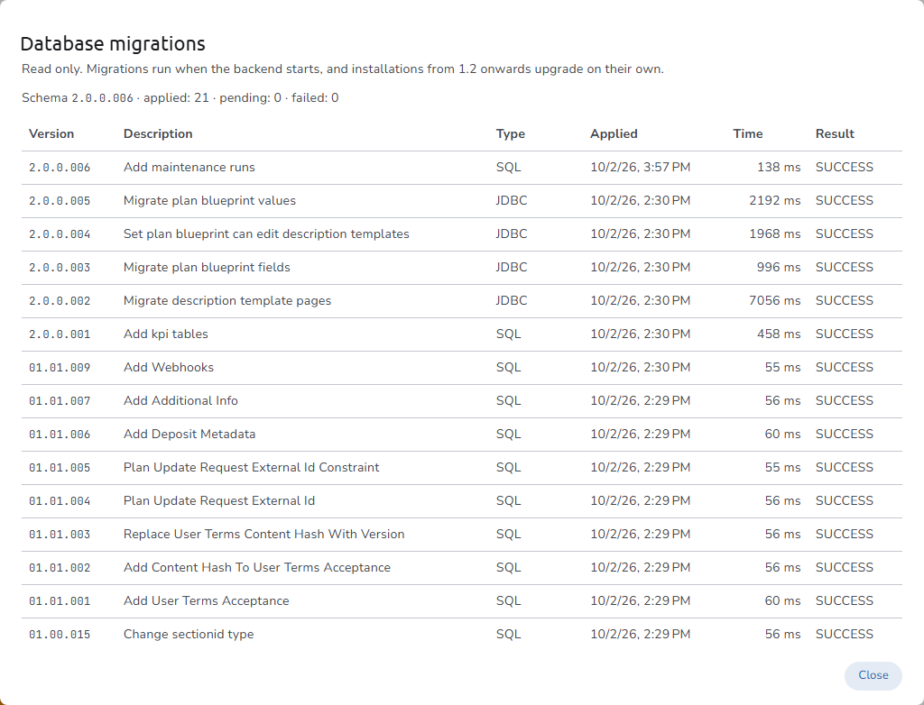Click the 3:57 PM applied timestamp
This screenshot has height=705, width=924.
[640, 168]
